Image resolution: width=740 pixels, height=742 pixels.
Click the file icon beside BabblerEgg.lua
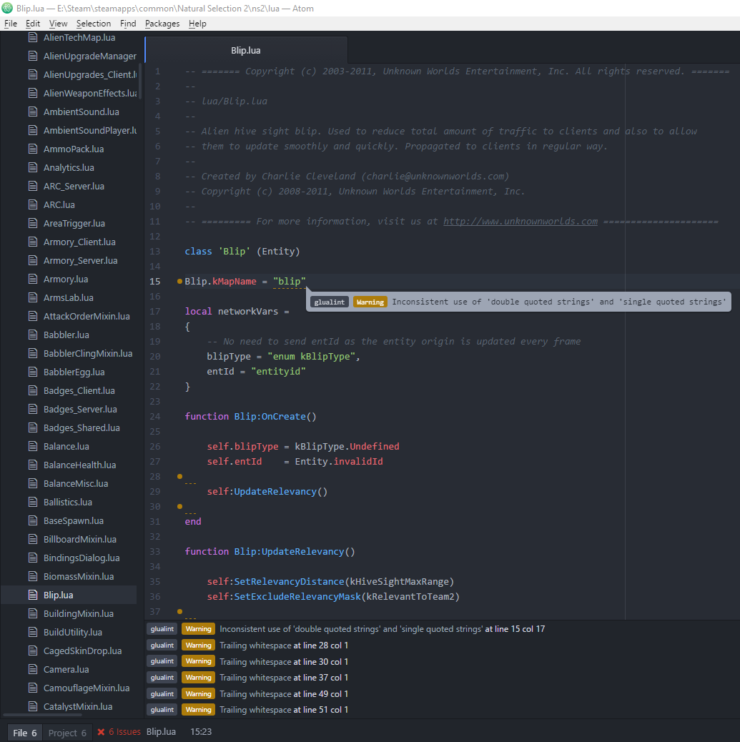click(x=33, y=372)
